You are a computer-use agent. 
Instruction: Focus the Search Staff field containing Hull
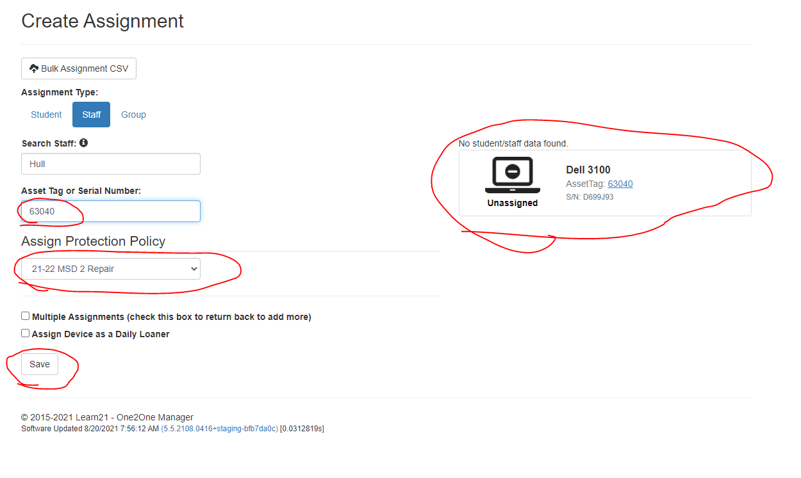click(110, 164)
